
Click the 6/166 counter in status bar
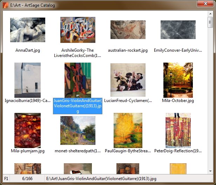click(x=27, y=179)
